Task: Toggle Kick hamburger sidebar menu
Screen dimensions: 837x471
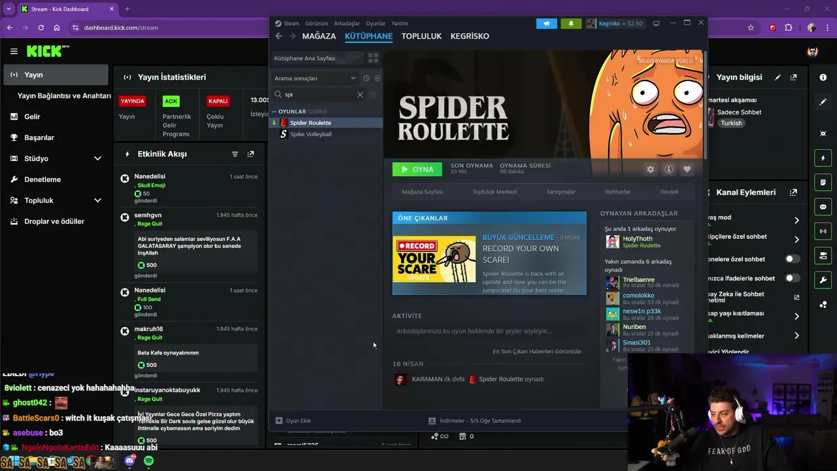Action: click(14, 51)
